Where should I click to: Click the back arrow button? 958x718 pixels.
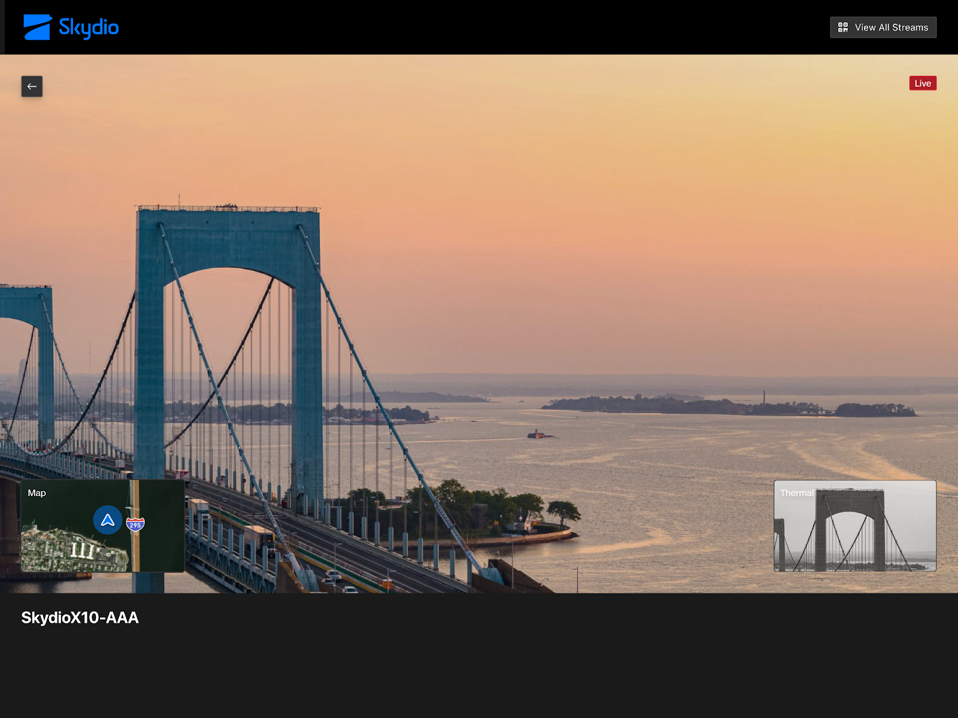[32, 86]
